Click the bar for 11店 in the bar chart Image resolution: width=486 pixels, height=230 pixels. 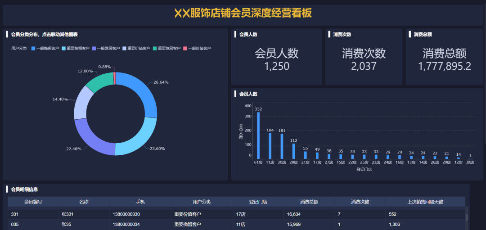tap(270, 146)
